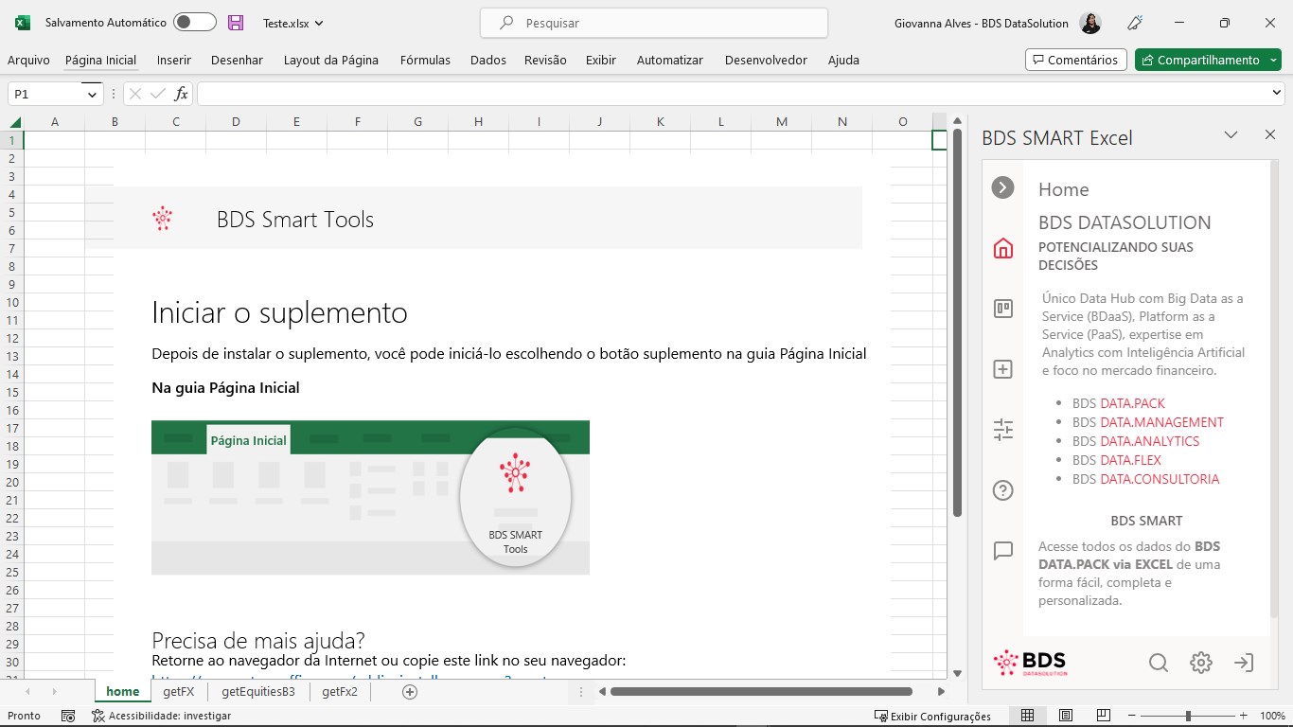1293x727 pixels.
Task: Click the macro recording icon in the status bar
Action: tap(68, 717)
